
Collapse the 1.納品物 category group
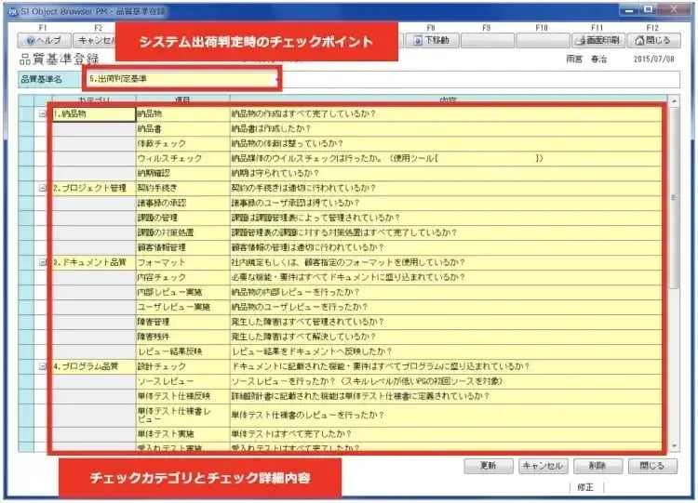click(x=43, y=114)
